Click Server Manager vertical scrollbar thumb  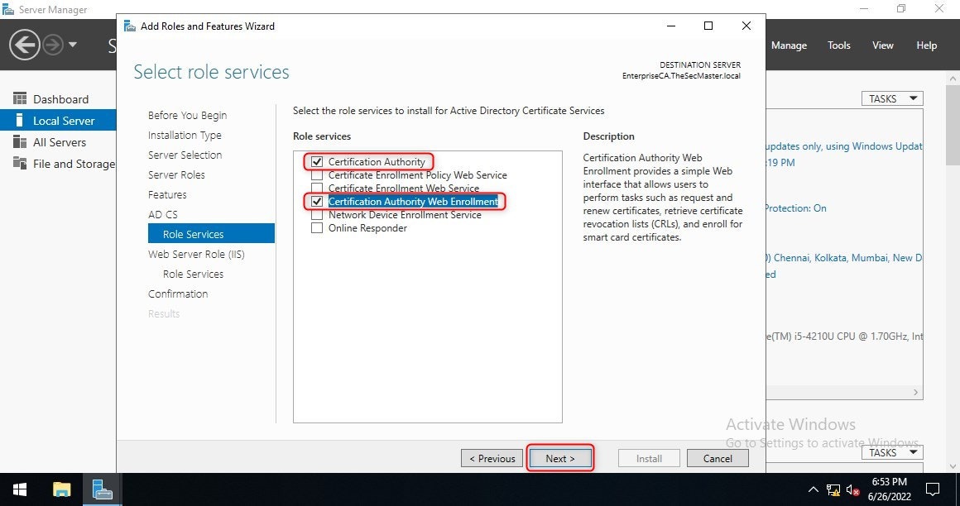click(953, 126)
